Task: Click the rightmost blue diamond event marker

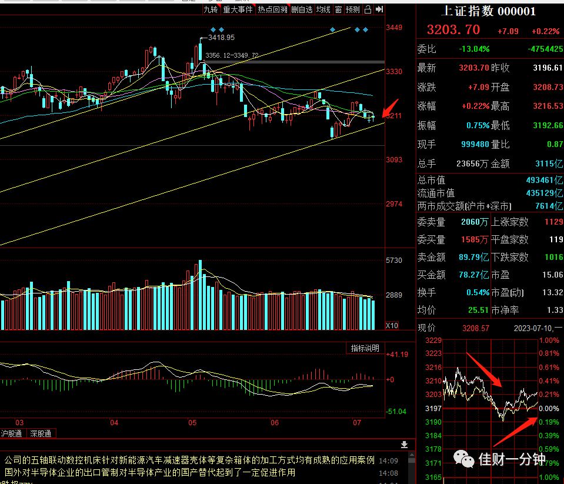Action: (365, 30)
